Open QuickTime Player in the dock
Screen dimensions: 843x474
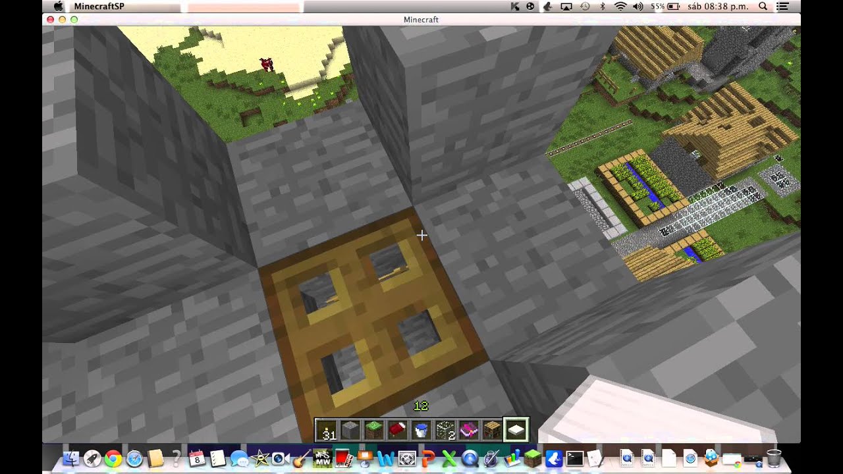click(470, 458)
